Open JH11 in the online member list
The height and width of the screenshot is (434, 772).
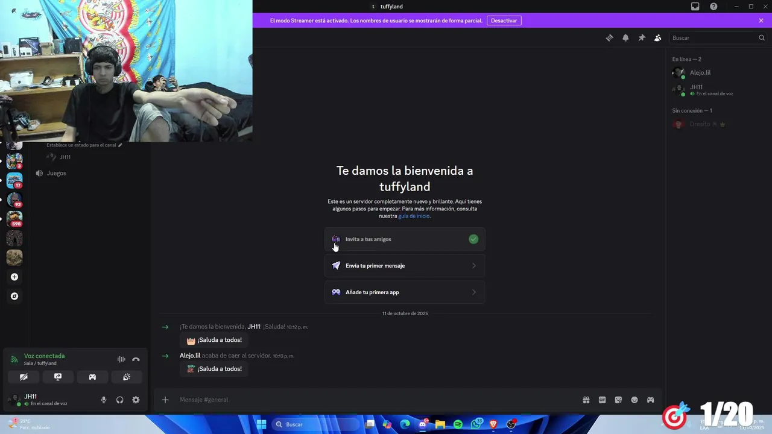coord(718,90)
